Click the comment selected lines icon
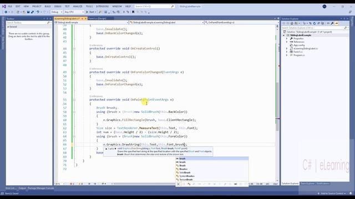Viewport: 355px width, 199px height. pos(124,12)
